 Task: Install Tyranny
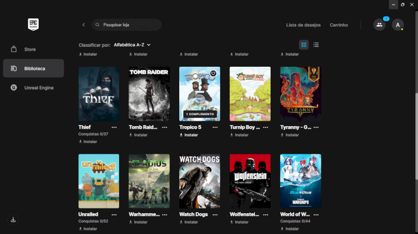click(x=290, y=135)
